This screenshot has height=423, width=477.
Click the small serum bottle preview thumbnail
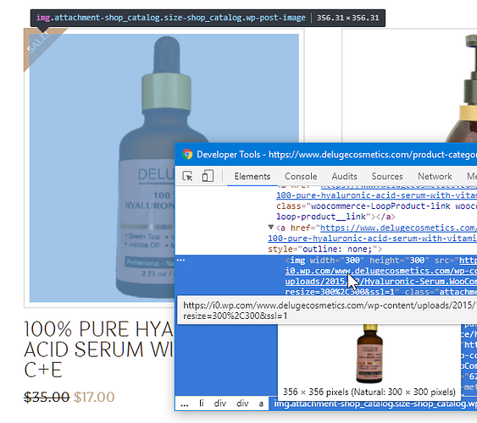pyautogui.click(x=369, y=354)
